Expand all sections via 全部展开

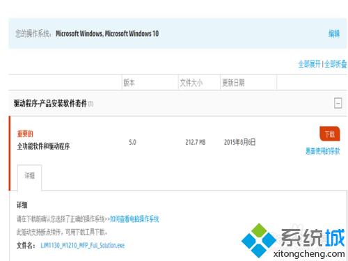click(309, 64)
